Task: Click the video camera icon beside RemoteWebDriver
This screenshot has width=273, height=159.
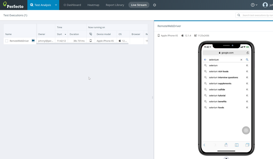Action: (33, 41)
